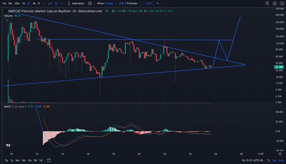The height and width of the screenshot is (164, 286).
Task: Collapse the indicator legend arrow
Action: point(7,21)
